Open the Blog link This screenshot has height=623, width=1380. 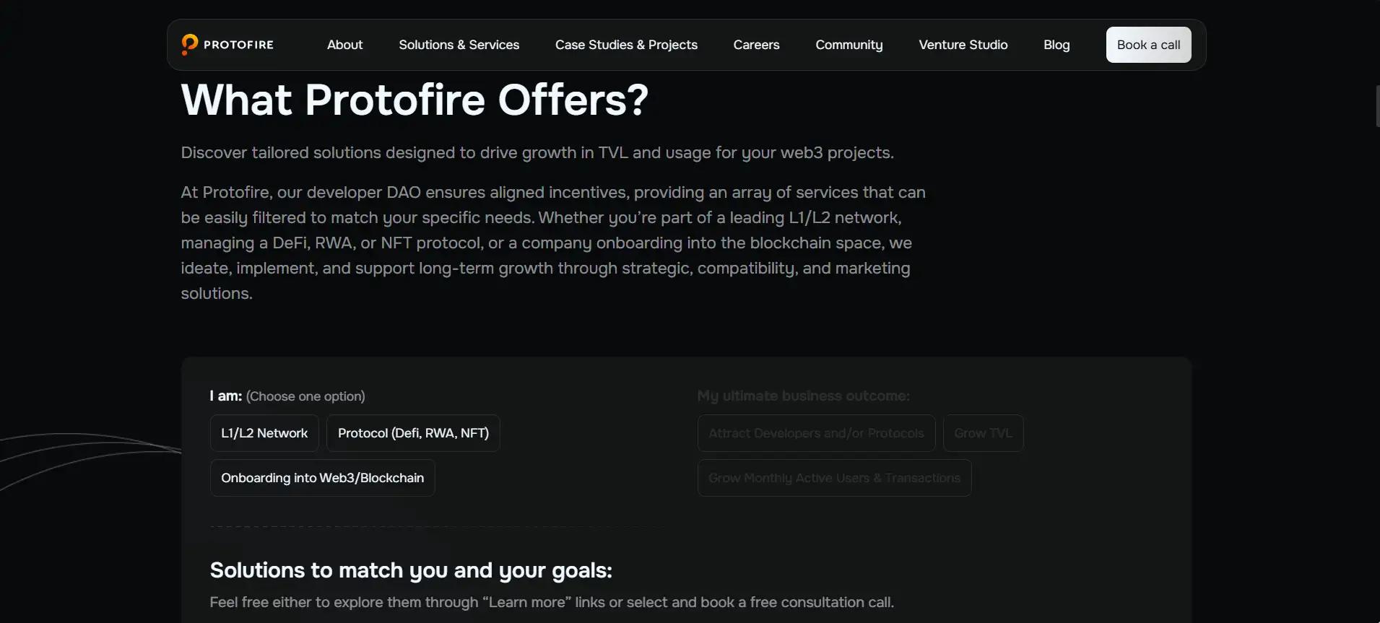(1056, 45)
